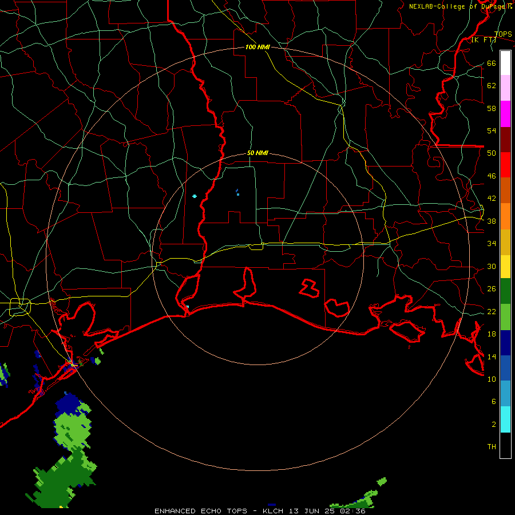Click legend value 30
515x515 pixels.
pyautogui.click(x=492, y=266)
